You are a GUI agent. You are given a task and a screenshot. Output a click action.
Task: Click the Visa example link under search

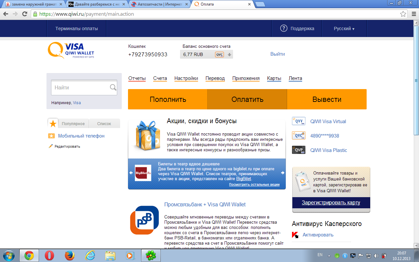77,103
